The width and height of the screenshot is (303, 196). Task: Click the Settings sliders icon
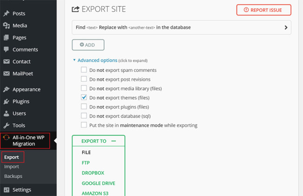pyautogui.click(x=7, y=190)
